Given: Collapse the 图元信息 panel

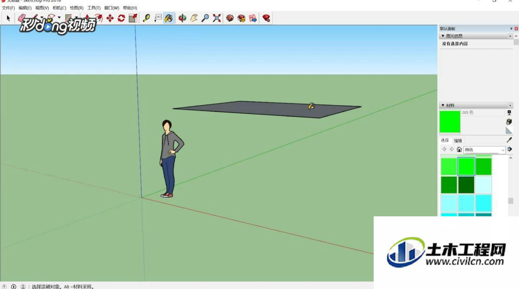Looking at the screenshot, I should coord(443,36).
